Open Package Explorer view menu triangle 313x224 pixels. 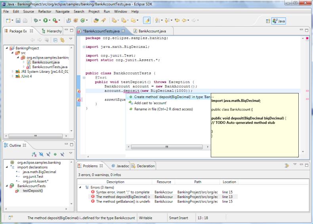coord(71,39)
